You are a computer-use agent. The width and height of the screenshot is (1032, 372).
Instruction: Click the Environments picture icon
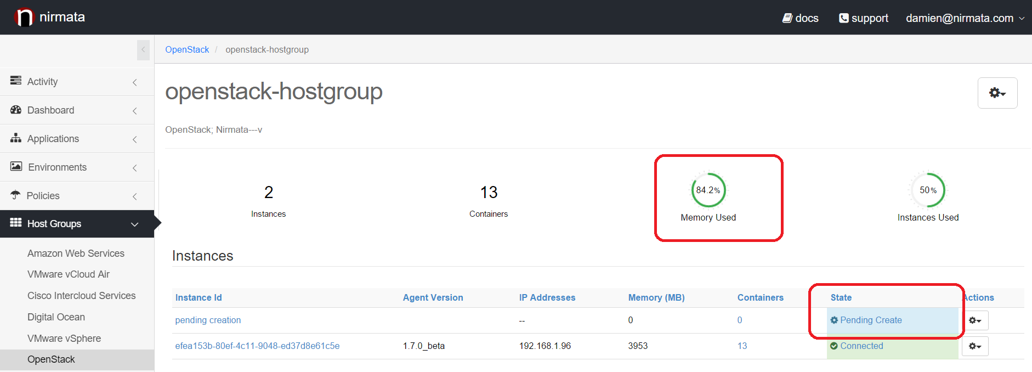tap(16, 166)
